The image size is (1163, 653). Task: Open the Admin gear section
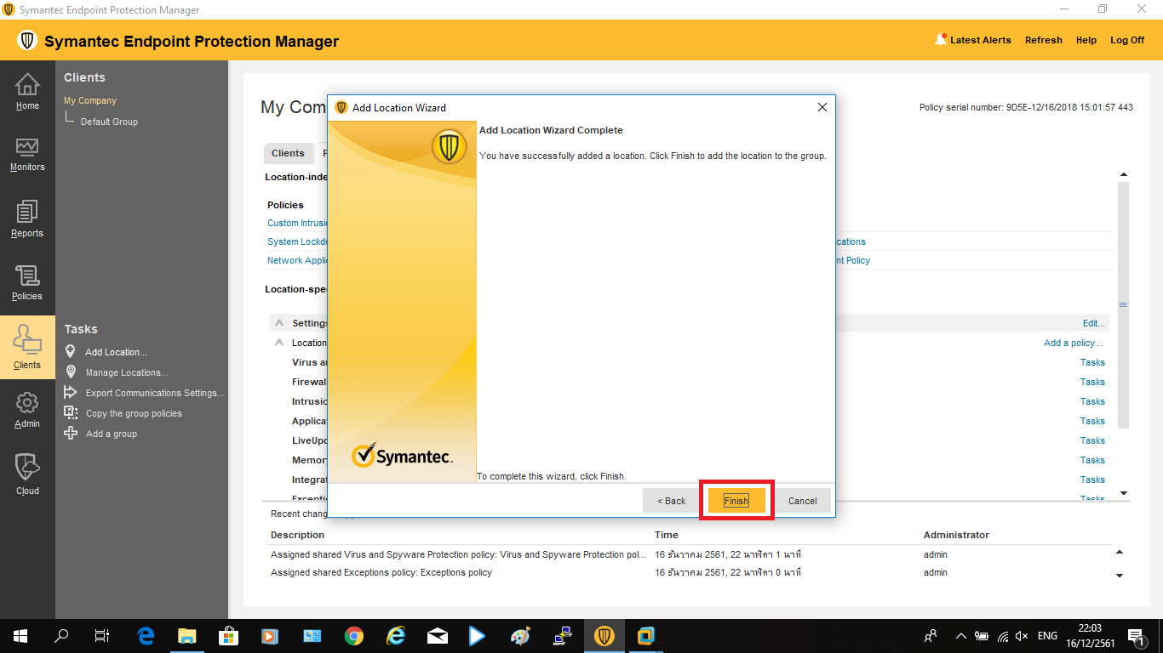[x=27, y=410]
